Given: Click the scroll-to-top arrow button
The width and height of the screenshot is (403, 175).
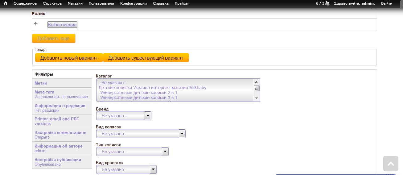Looking at the screenshot, I should (x=391, y=164).
